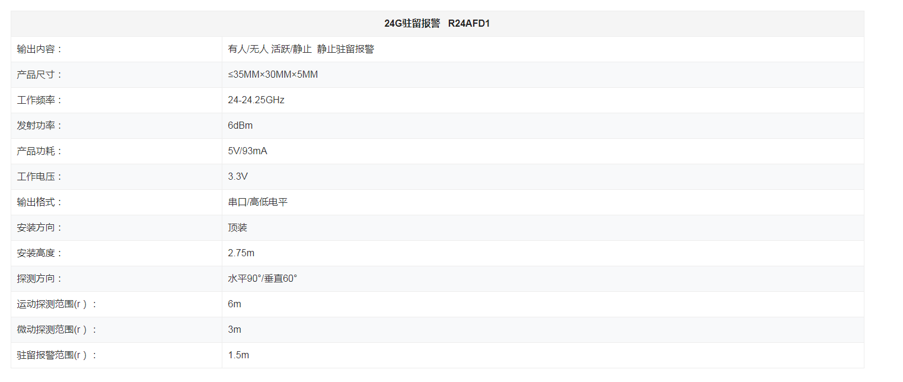Click the label '输出格式：'
The width and height of the screenshot is (903, 382).
[40, 202]
